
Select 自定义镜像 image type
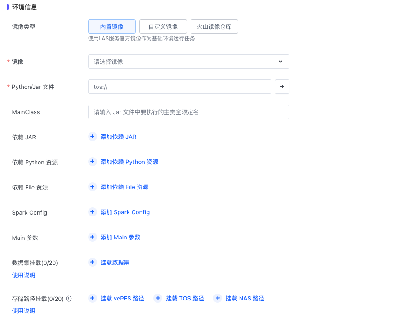click(x=163, y=26)
